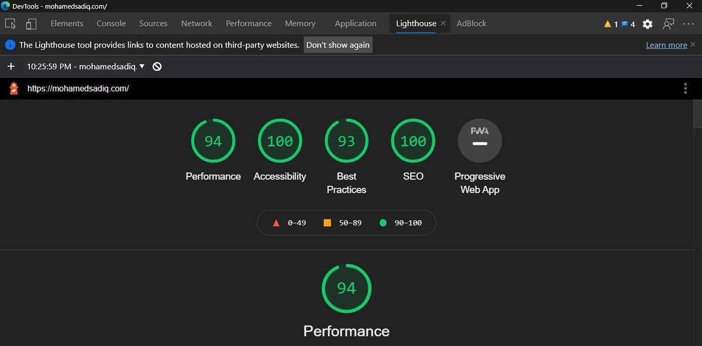Follow the Learn more link
Screen dimensions: 702x346
[x=666, y=45]
